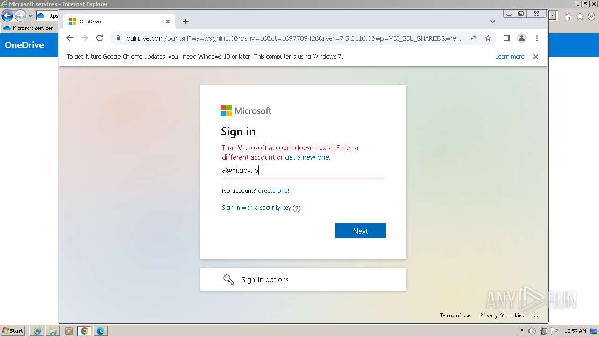Viewport: 599px width, 337px height.
Task: Bookmark this page with the star icon
Action: (488, 38)
